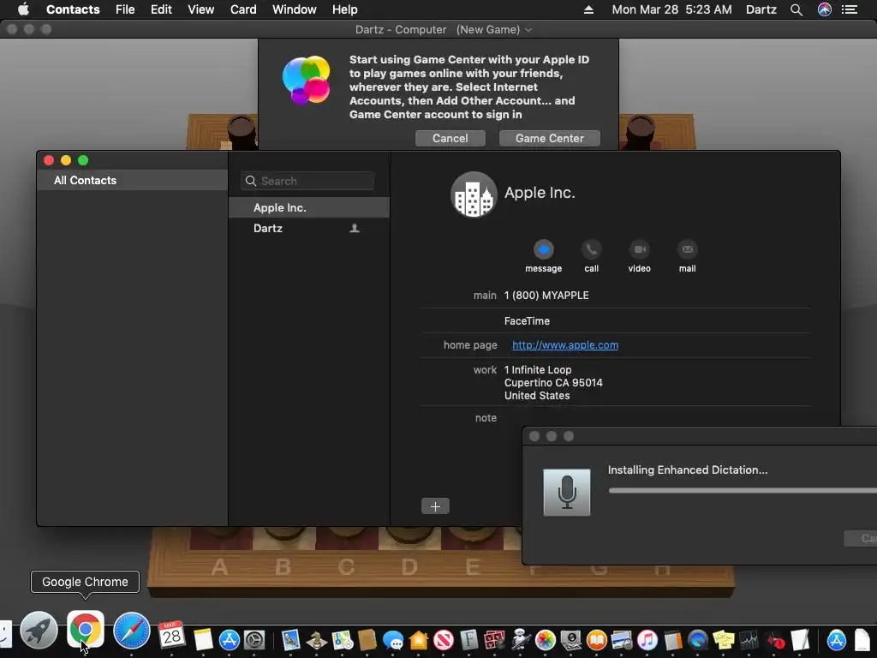Open Photos from the dock
This screenshot has width=877, height=658.
546,640
